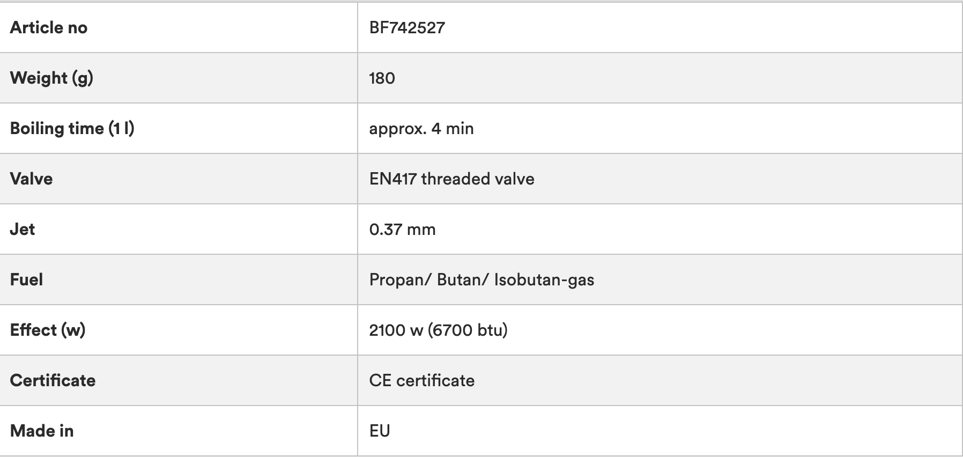
Task: Click the "Weight (g)" label cell
Action: (x=51, y=78)
